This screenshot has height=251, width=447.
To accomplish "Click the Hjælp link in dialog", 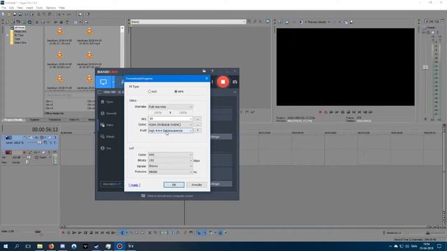I will click(134, 185).
